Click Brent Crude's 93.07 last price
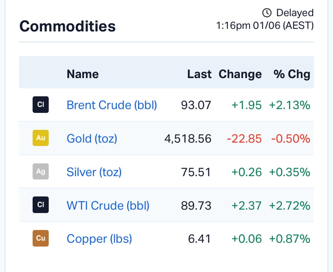Screen dimensions: 333x272 tap(196, 105)
